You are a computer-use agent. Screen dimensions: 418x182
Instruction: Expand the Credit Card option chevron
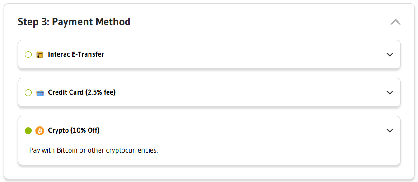pyautogui.click(x=390, y=92)
